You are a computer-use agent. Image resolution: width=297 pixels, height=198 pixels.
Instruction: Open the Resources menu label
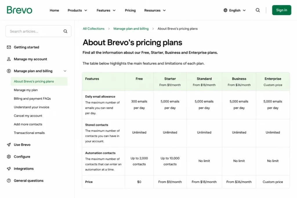[152, 10]
